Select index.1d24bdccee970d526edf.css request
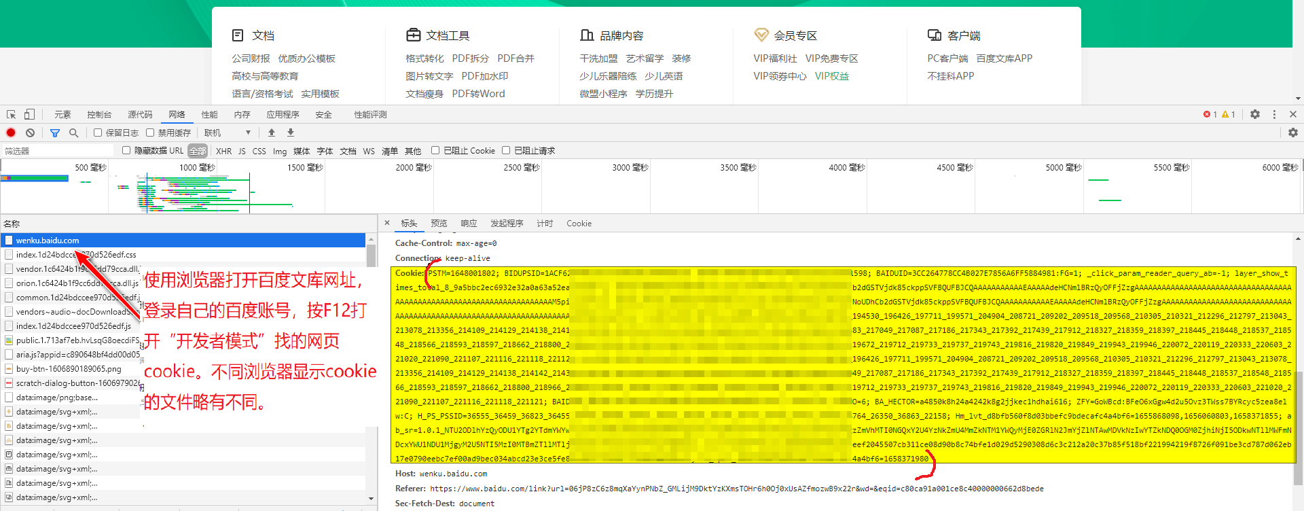 [76, 254]
